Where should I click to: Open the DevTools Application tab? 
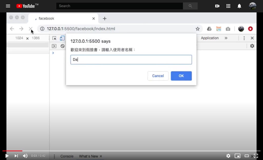point(210,38)
